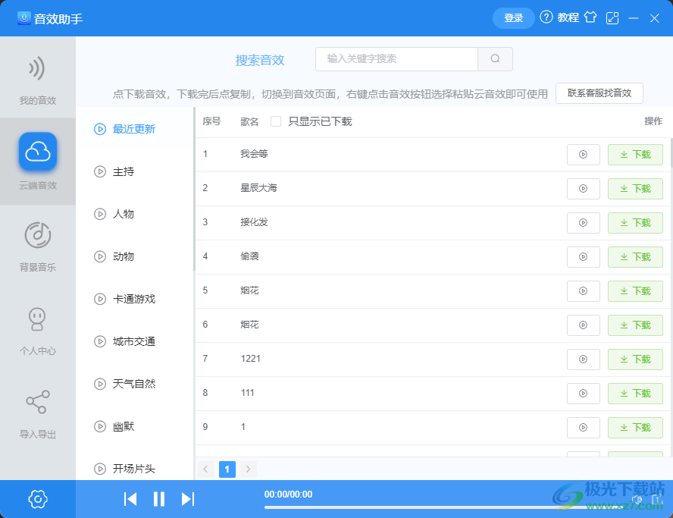Expand the 卡通游戏 category
This screenshot has width=673, height=518.
(x=135, y=299)
